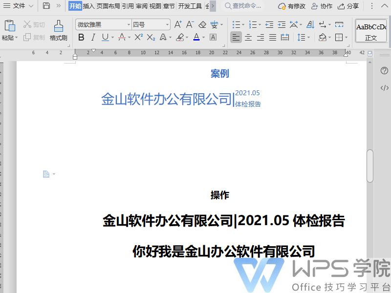Click the borders grid icon
This screenshot has height=293, width=391.
pyautogui.click(x=339, y=38)
